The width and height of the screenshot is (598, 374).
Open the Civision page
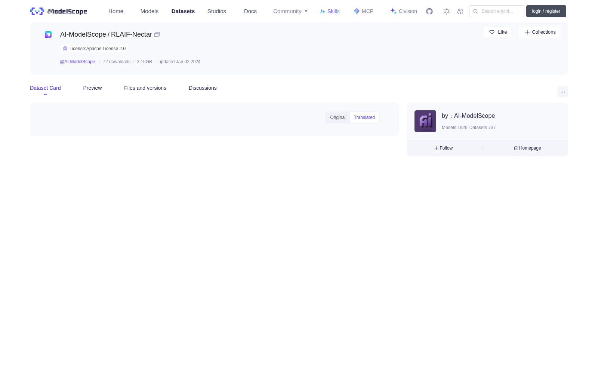pyautogui.click(x=404, y=11)
